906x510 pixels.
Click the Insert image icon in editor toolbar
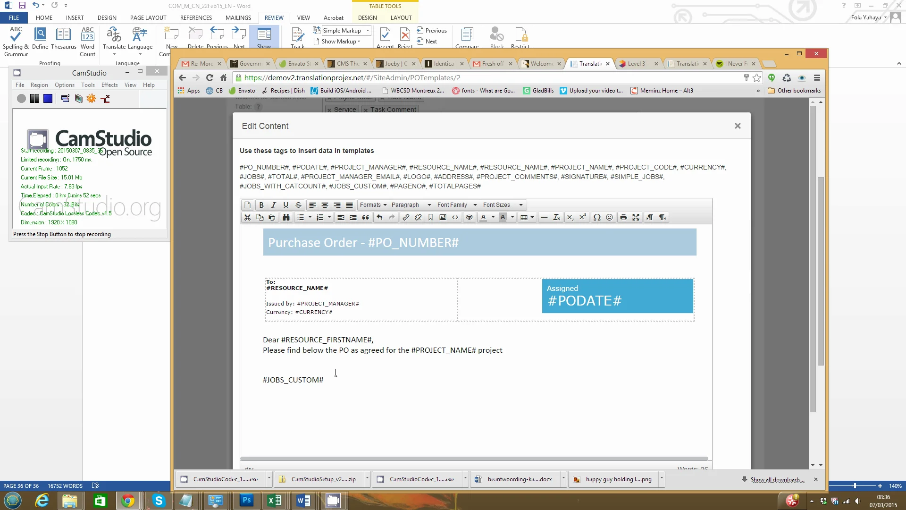(443, 217)
